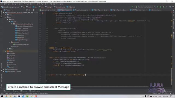
Task: Open Project panel settings gear
Action: click(33, 10)
